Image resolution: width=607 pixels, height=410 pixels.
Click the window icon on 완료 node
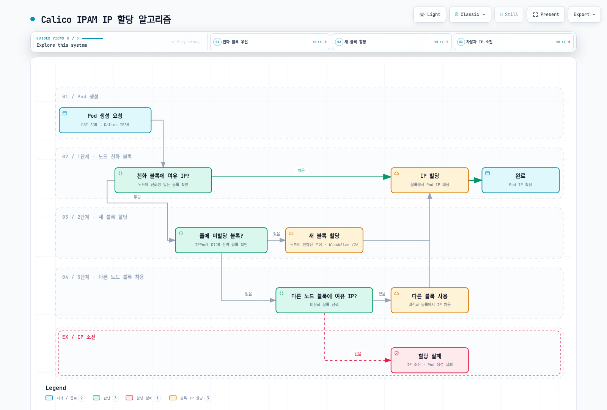487,173
